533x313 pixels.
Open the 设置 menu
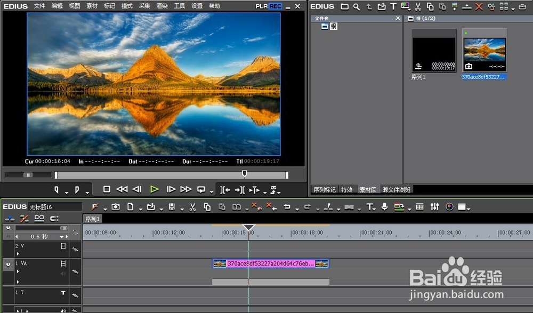pos(197,6)
